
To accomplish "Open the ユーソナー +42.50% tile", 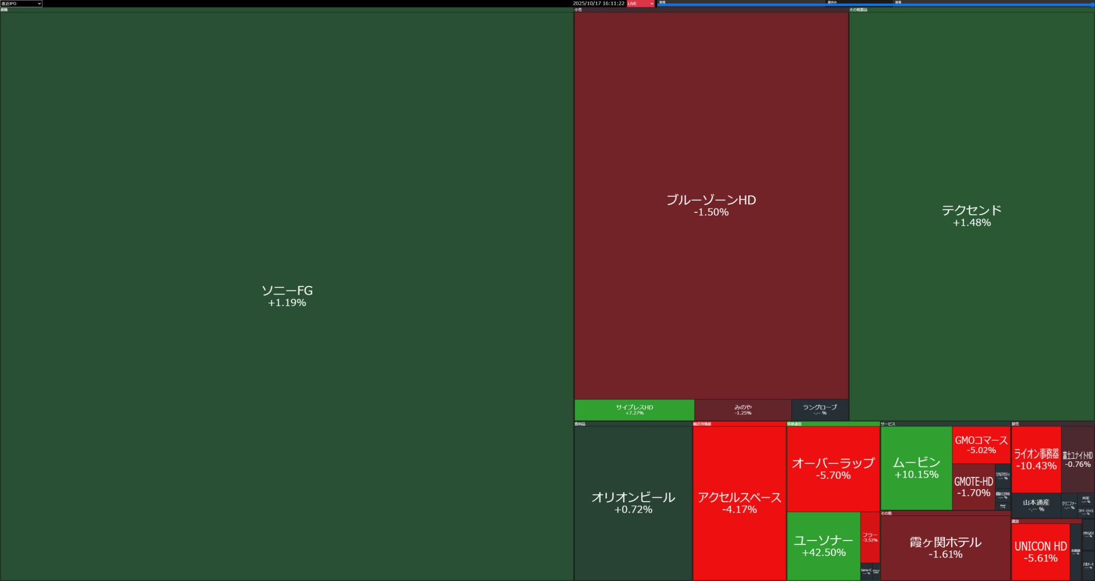I will coord(824,546).
